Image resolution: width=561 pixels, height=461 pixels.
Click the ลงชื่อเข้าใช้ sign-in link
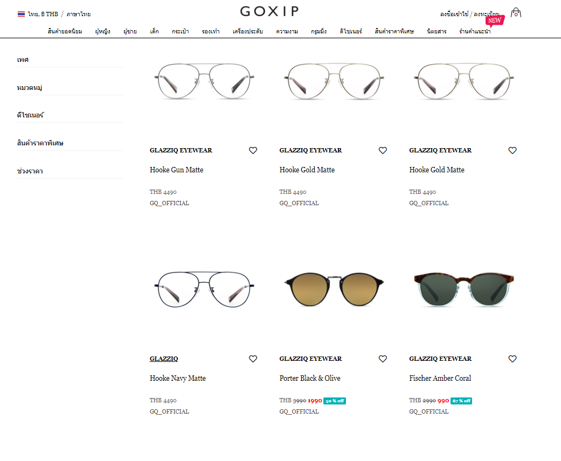click(454, 14)
